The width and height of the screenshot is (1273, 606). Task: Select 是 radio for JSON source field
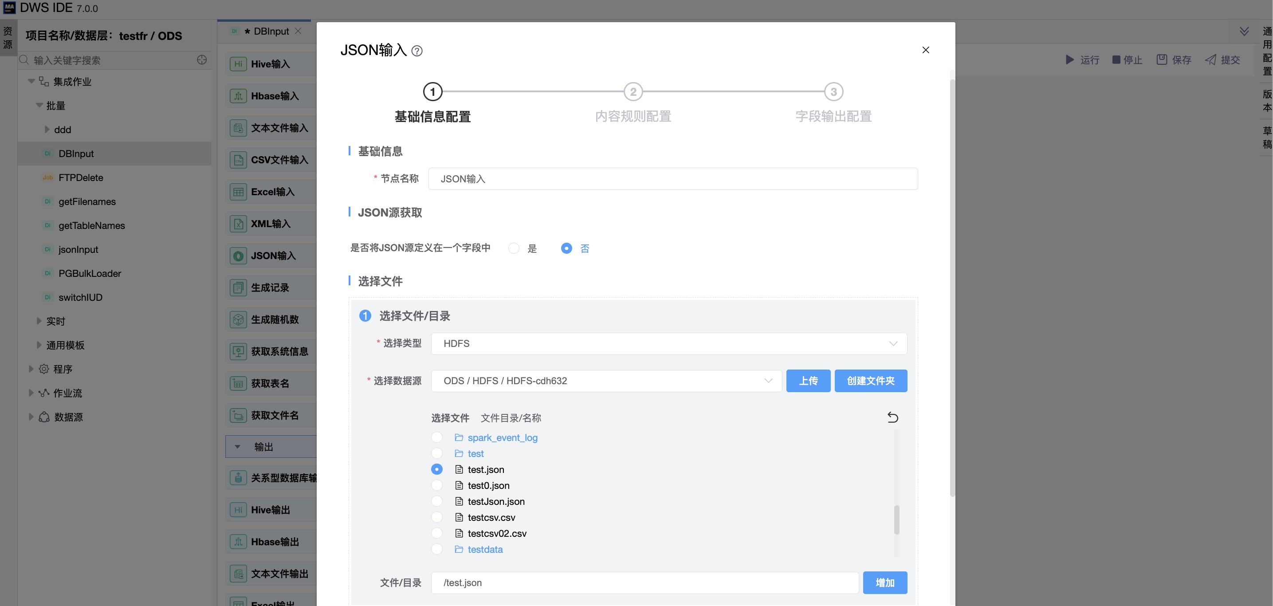click(x=514, y=248)
